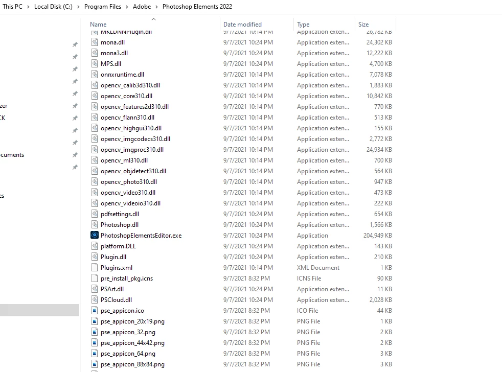Click the pse_appicon_64.png image icon
Image resolution: width=502 pixels, height=372 pixels.
coord(95,353)
